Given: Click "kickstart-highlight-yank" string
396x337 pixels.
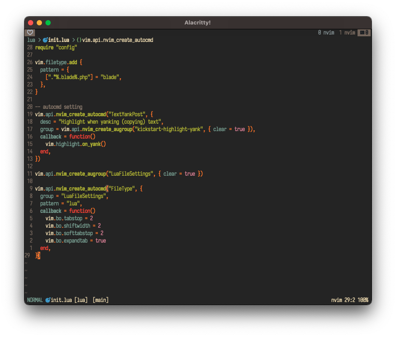Looking at the screenshot, I should click(x=169, y=129).
